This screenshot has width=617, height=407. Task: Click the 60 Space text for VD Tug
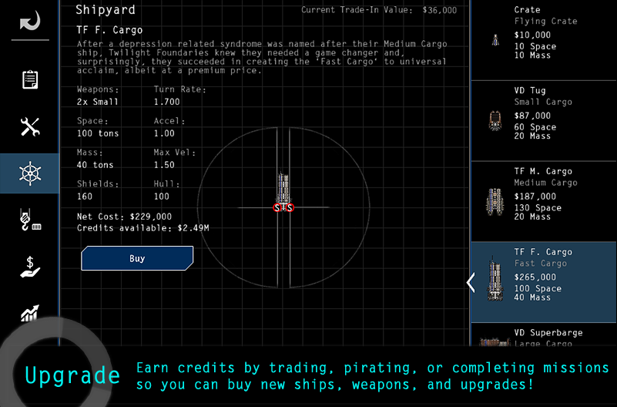coord(535,127)
